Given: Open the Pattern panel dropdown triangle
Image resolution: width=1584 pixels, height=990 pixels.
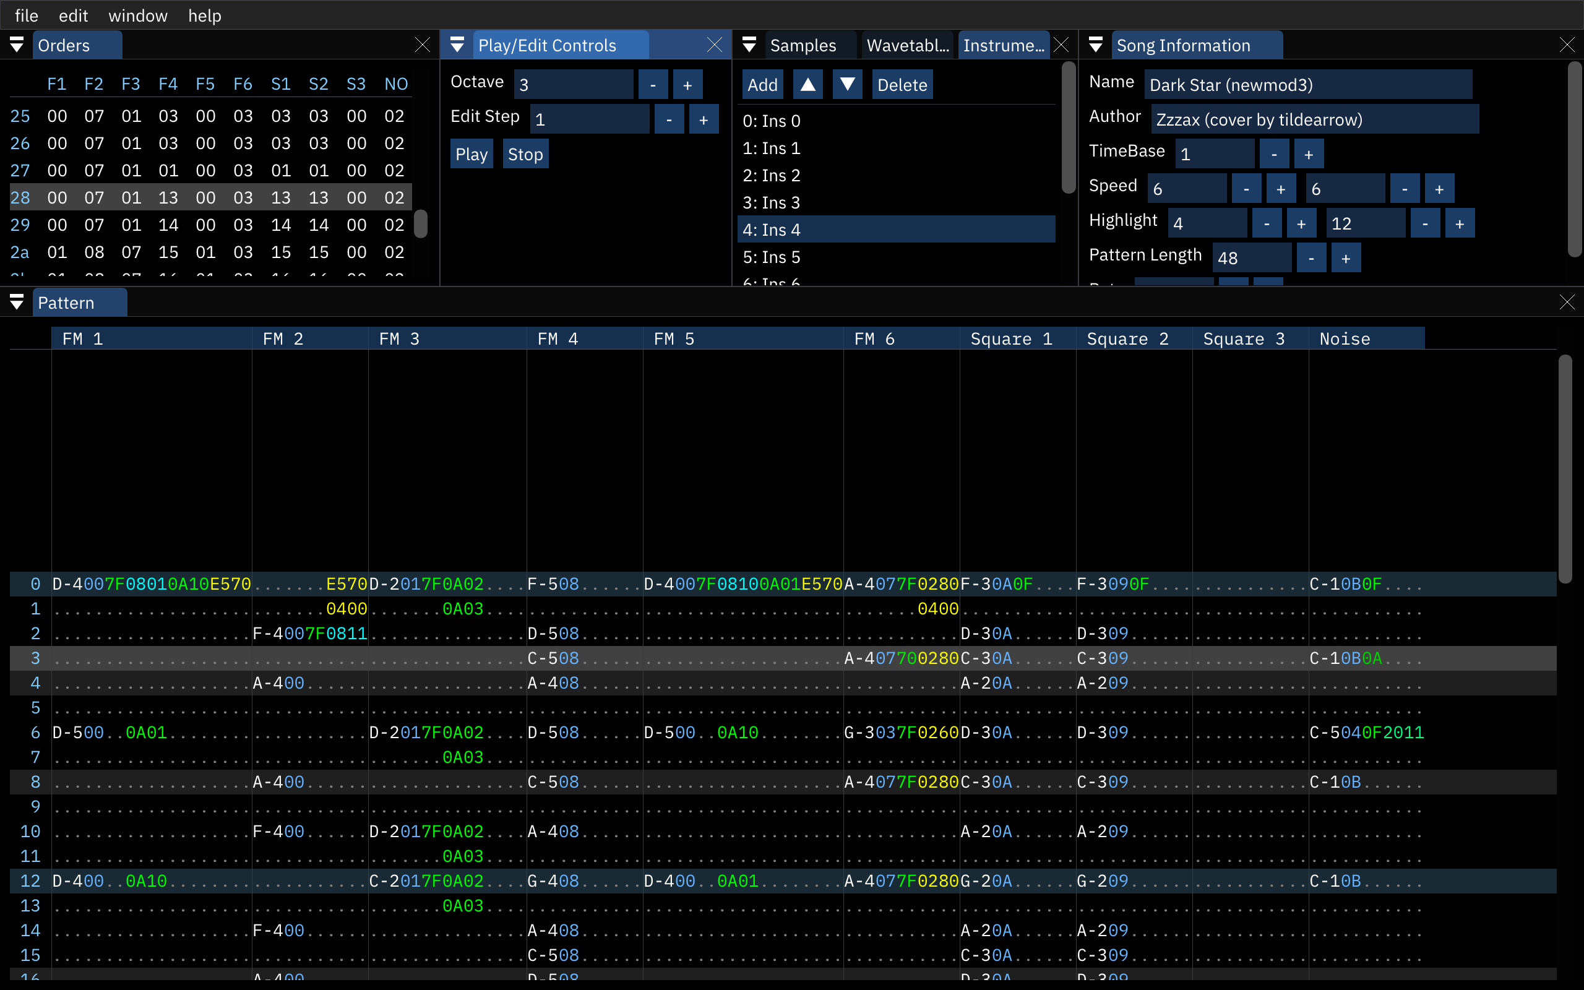Looking at the screenshot, I should click(17, 303).
